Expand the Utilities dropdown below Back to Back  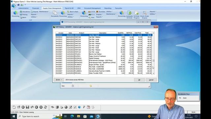point(71,17)
